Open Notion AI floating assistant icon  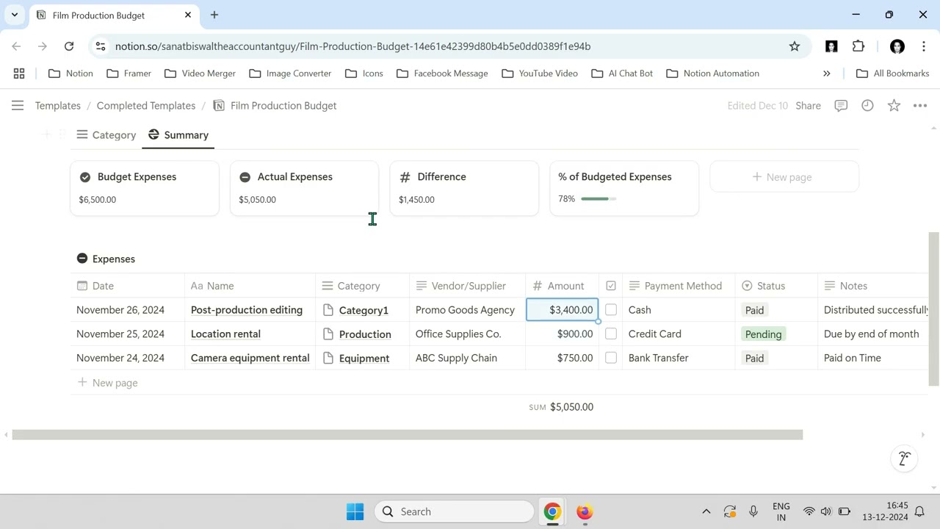[905, 458]
